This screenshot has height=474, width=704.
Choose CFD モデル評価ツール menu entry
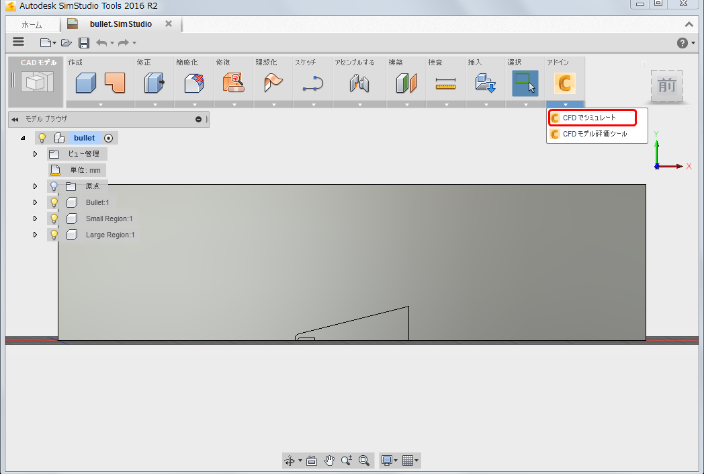(x=597, y=134)
